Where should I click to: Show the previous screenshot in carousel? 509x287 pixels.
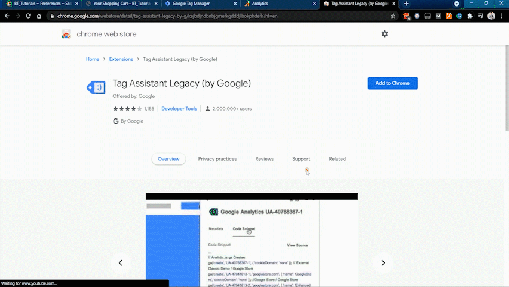tap(121, 262)
